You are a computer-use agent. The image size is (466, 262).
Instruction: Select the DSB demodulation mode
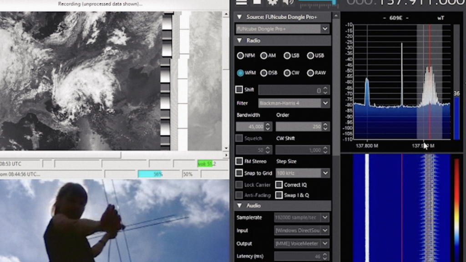point(263,73)
